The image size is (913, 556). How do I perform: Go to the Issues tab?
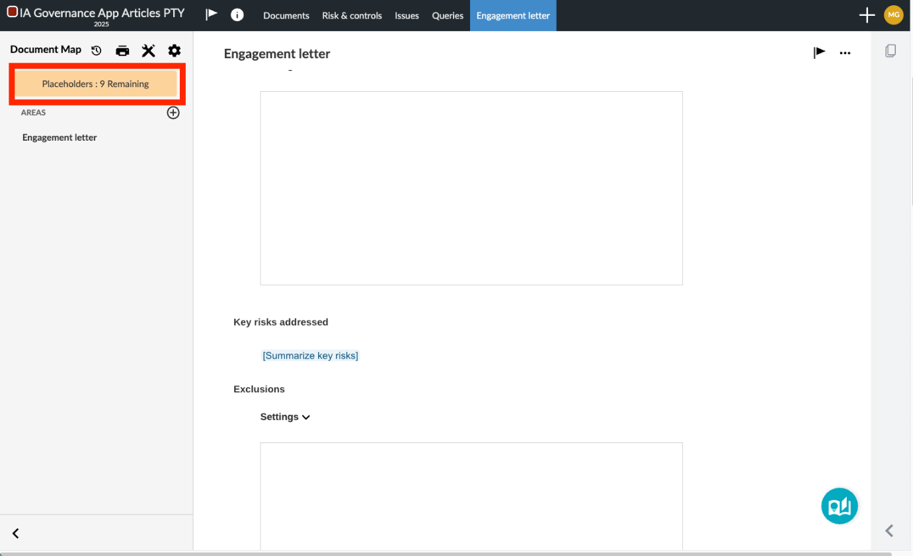point(407,16)
